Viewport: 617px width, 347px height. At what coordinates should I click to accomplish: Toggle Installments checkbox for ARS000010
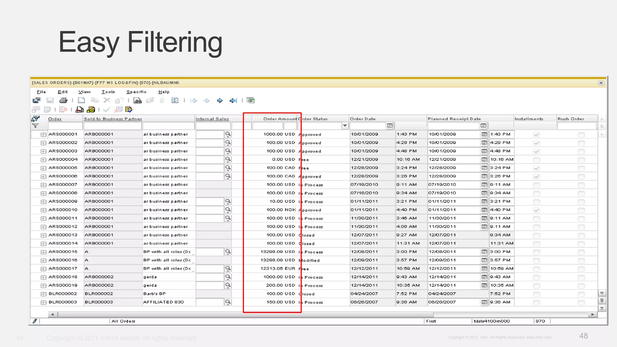click(x=536, y=210)
